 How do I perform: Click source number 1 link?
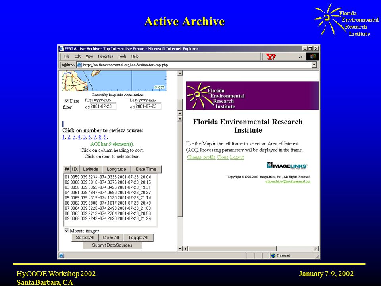[63, 137]
